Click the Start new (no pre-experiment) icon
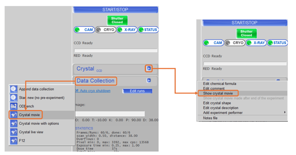The image size is (296, 155). tap(14, 98)
